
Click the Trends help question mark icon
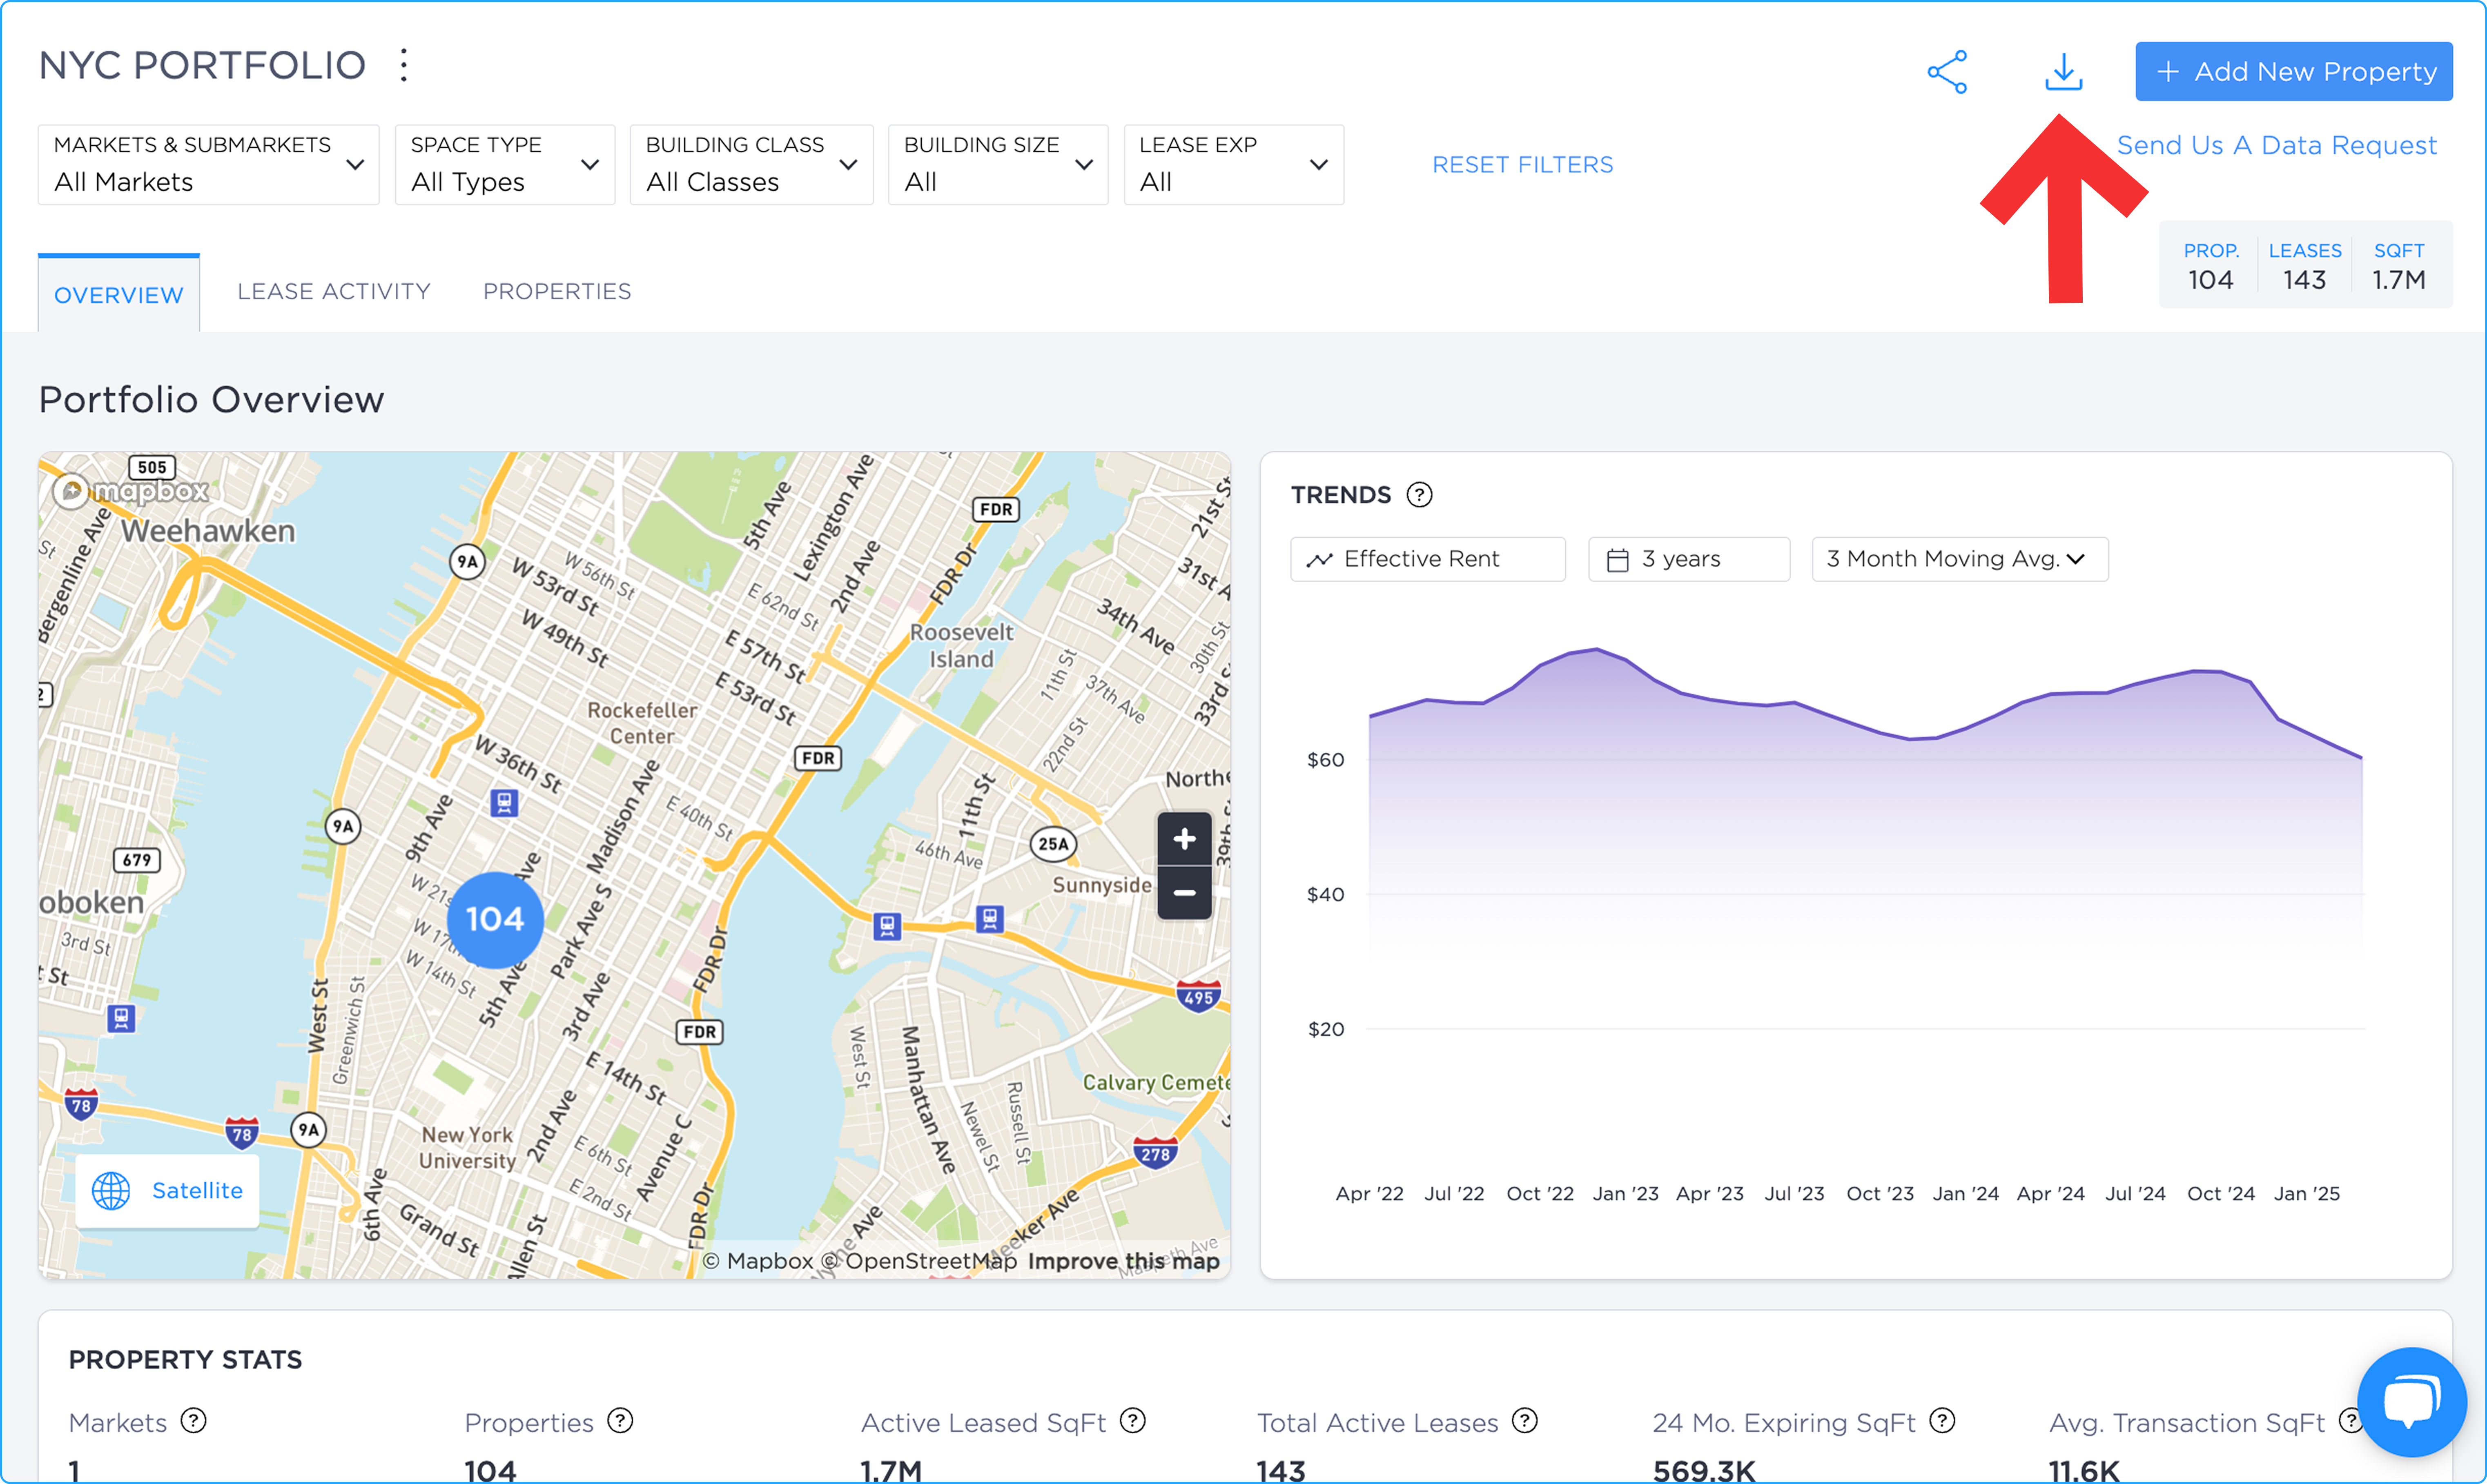coord(1419,495)
